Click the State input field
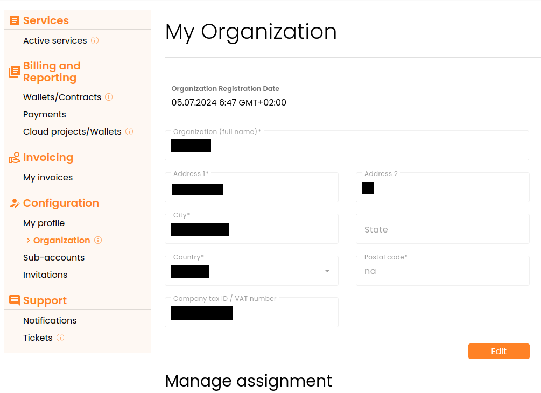 pyautogui.click(x=442, y=229)
